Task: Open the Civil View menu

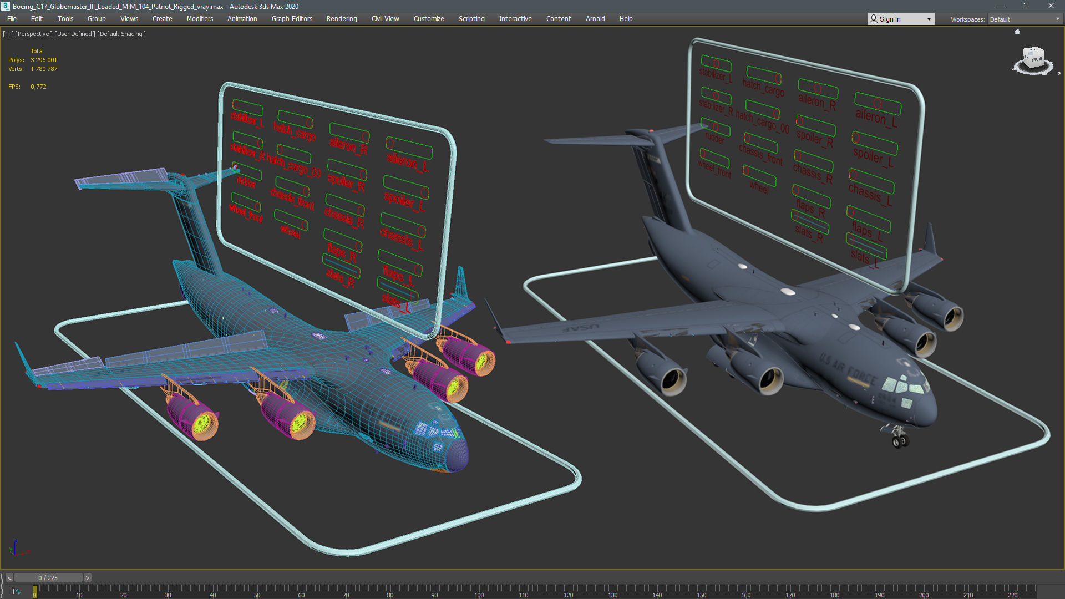Action: click(x=386, y=19)
